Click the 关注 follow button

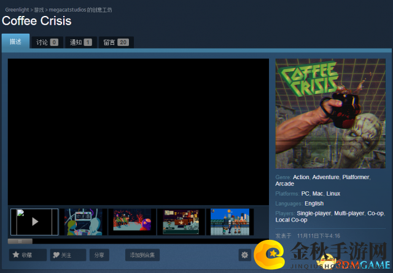(x=68, y=255)
